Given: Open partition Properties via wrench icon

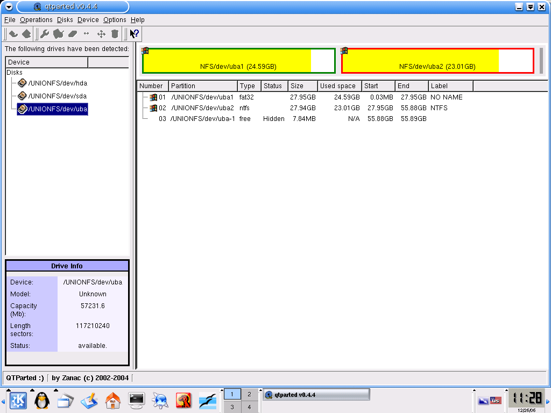Looking at the screenshot, I should pos(45,34).
